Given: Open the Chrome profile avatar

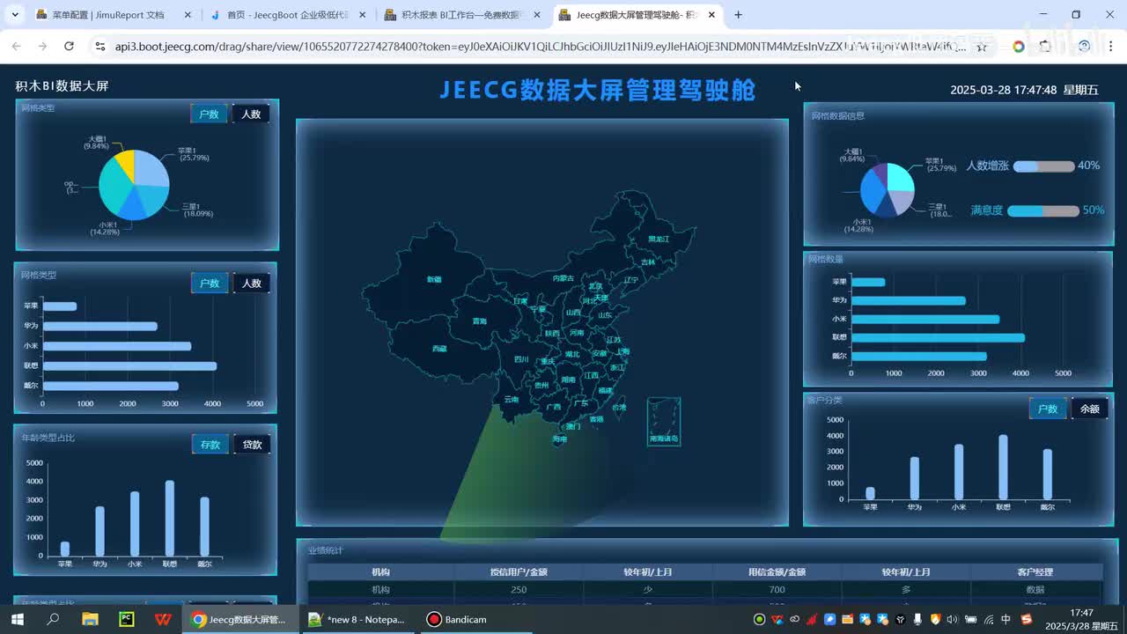Looking at the screenshot, I should click(1084, 46).
